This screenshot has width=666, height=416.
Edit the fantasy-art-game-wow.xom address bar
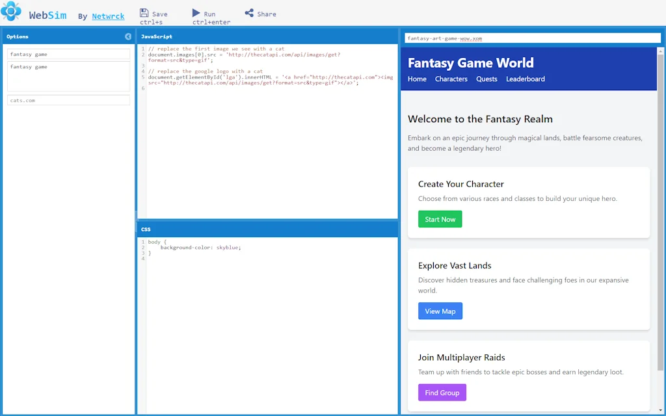coord(531,38)
